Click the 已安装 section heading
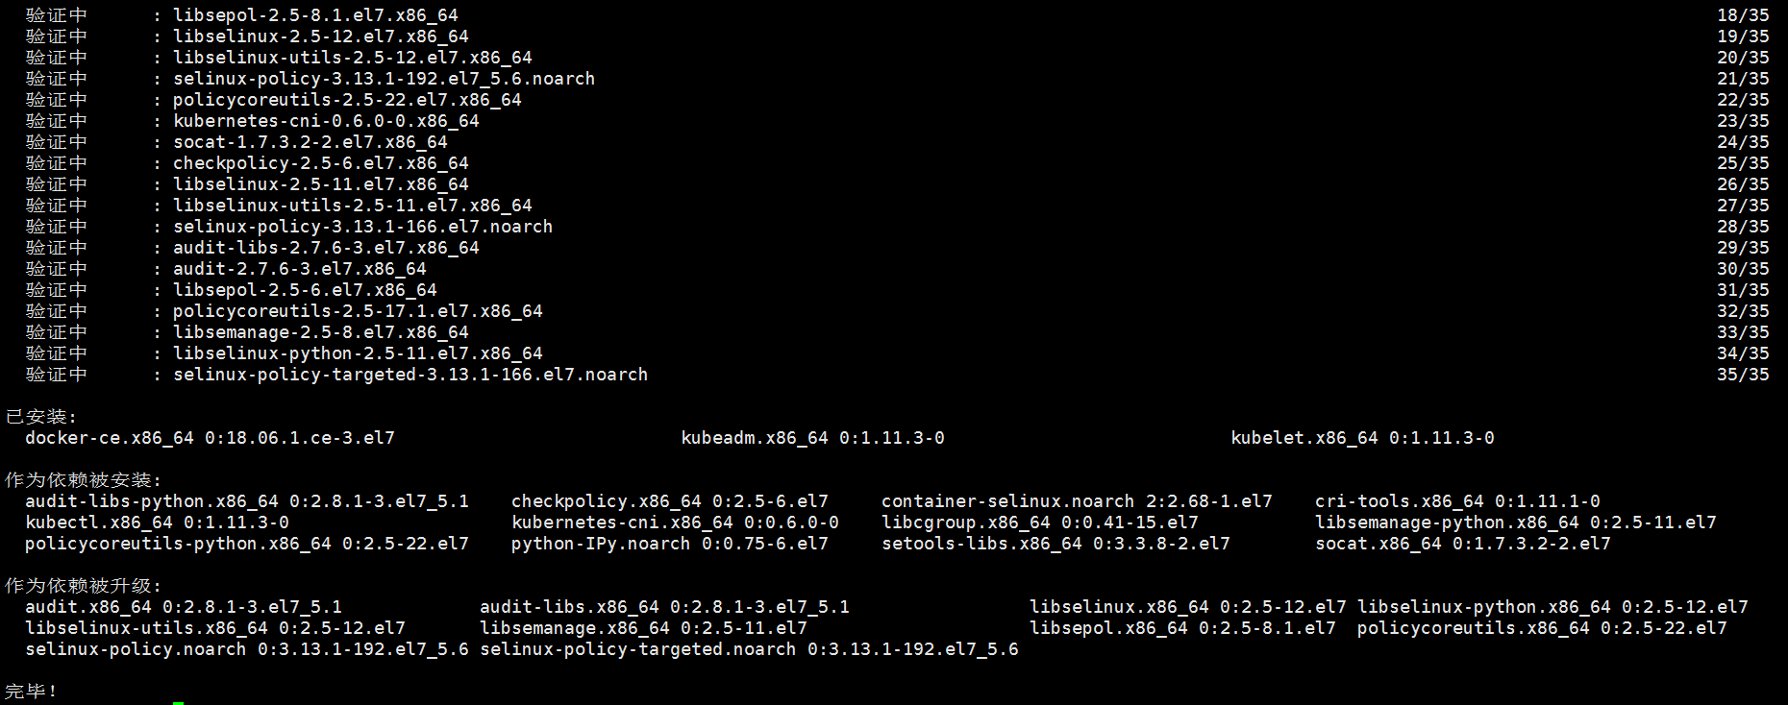Viewport: 1788px width, 705px height. click(40, 417)
